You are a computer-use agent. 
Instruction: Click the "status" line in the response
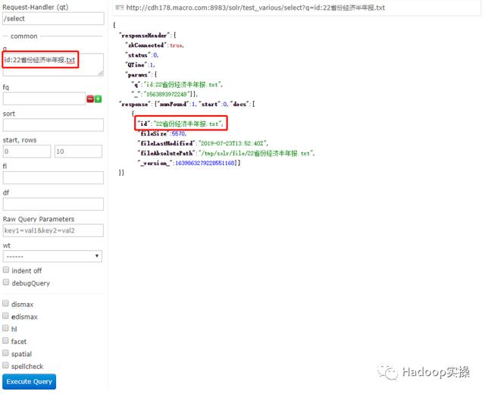pos(142,55)
